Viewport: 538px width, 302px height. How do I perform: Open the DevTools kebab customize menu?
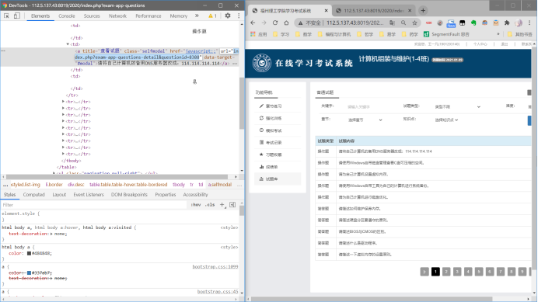239,16
